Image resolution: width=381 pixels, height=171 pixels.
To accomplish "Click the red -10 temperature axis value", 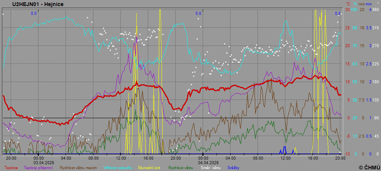I will click(347, 154).
